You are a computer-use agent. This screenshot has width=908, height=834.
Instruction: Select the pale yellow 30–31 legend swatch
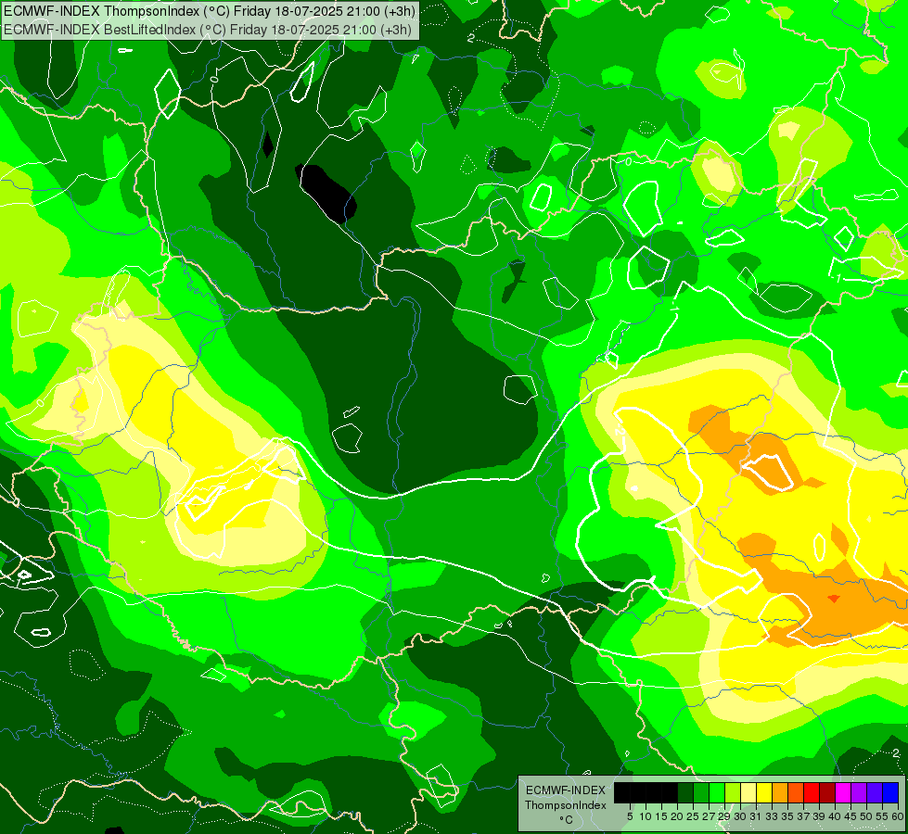pyautogui.click(x=748, y=792)
